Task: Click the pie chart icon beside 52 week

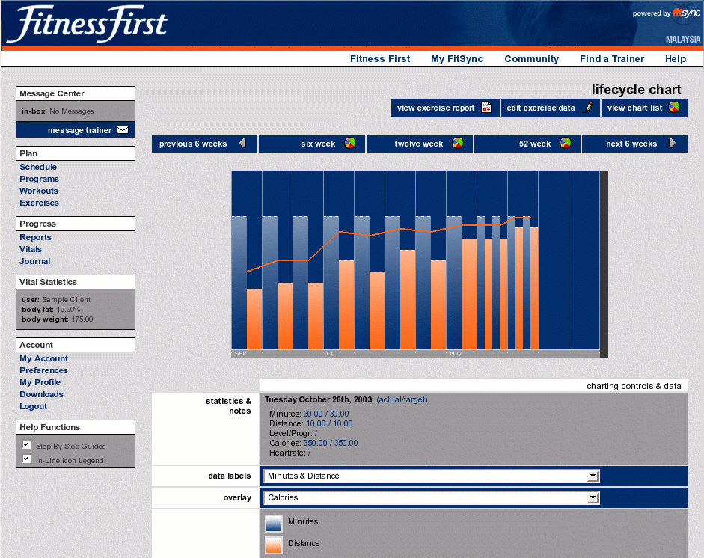Action: point(566,143)
